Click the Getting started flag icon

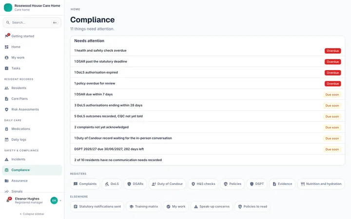(x=6, y=36)
